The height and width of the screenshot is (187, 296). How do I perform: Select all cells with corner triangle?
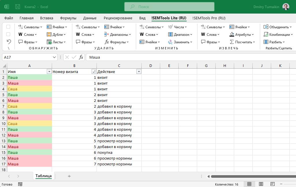coord(4,66)
